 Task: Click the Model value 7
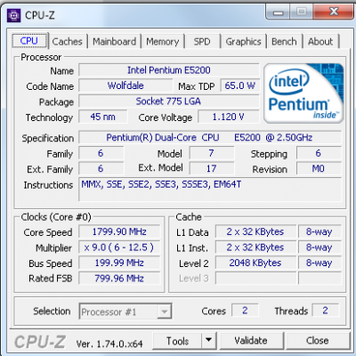pyautogui.click(x=211, y=153)
